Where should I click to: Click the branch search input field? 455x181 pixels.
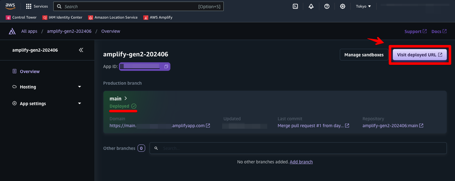click(x=298, y=148)
